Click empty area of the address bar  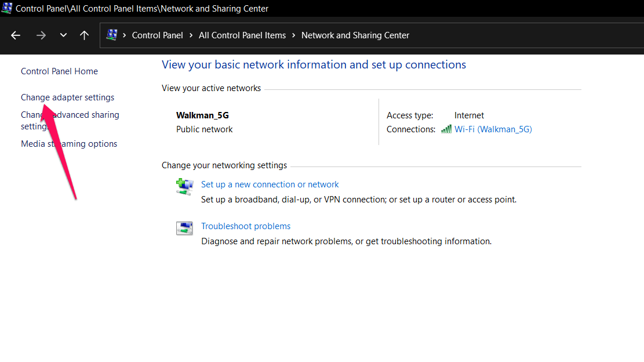(522, 35)
